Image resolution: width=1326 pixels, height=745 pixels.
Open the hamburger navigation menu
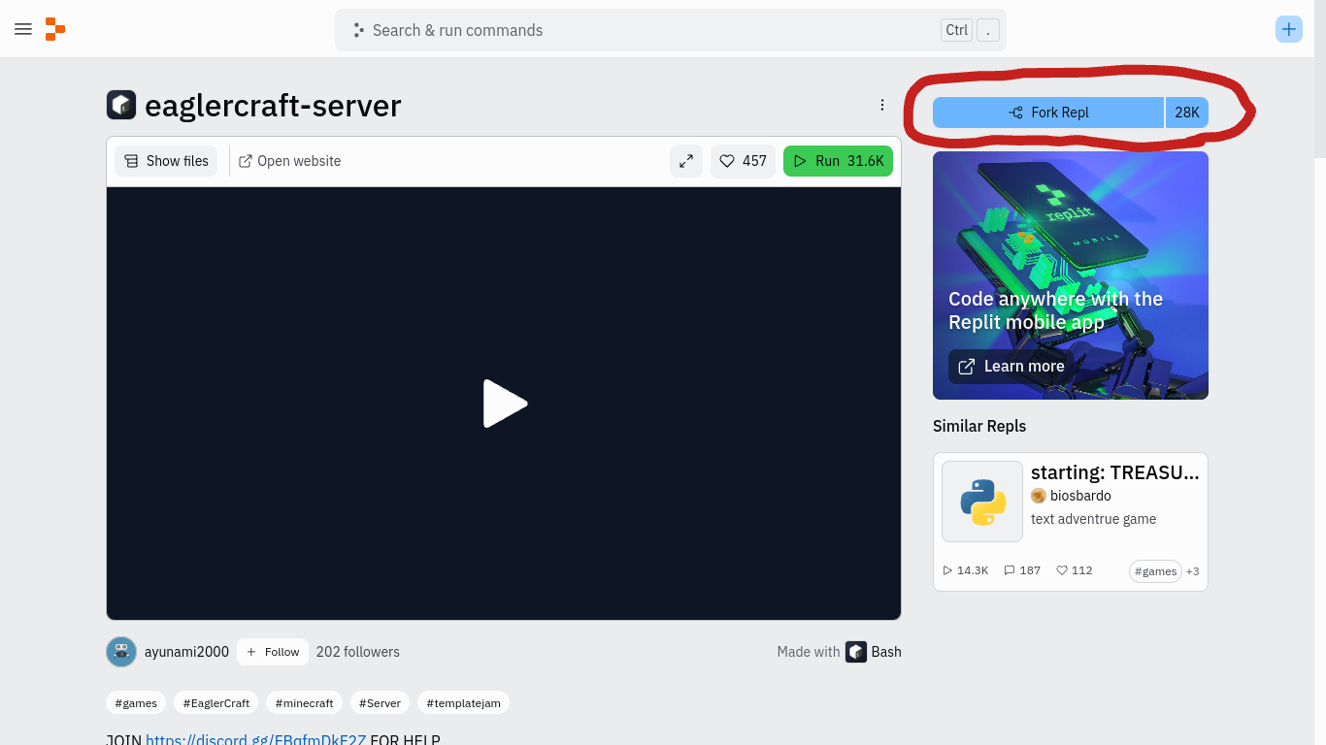[x=23, y=29]
